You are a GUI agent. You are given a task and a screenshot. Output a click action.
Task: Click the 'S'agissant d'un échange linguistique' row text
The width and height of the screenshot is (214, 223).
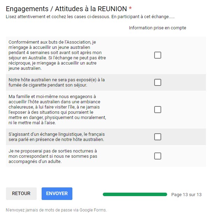click(57, 137)
